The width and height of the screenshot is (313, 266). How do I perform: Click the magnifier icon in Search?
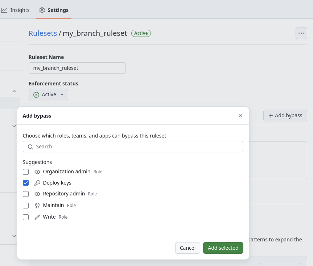(x=30, y=147)
